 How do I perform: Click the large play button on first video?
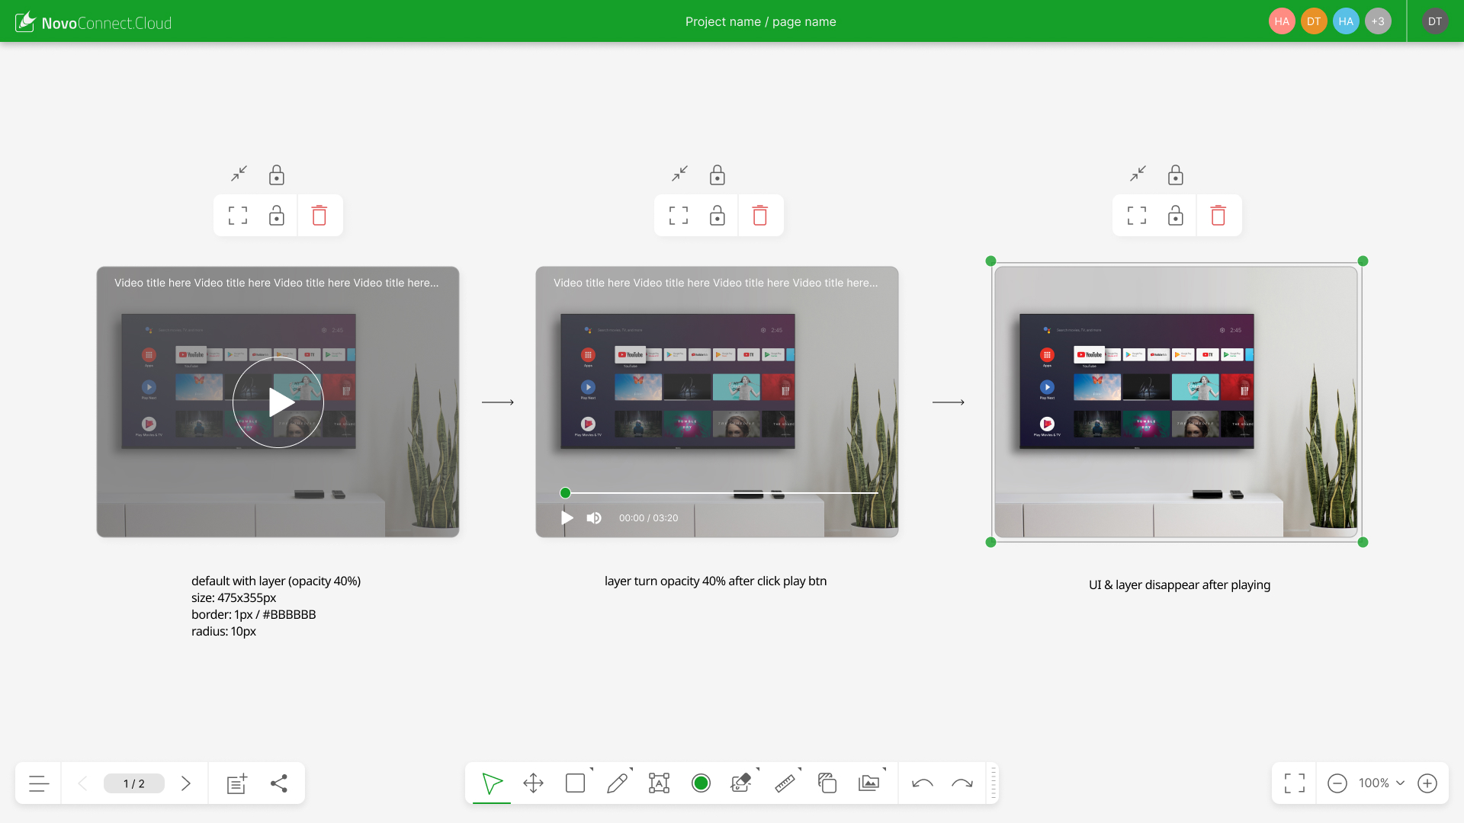pos(278,402)
